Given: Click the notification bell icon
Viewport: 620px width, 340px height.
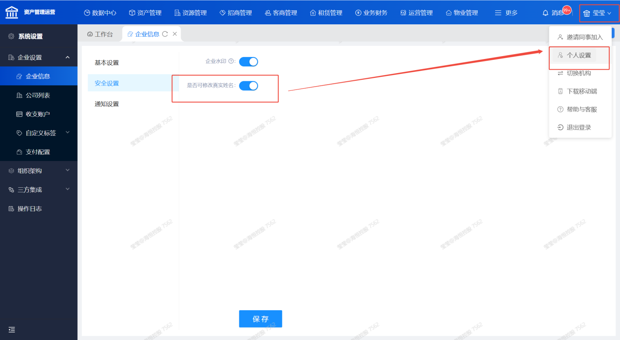Looking at the screenshot, I should pos(545,13).
